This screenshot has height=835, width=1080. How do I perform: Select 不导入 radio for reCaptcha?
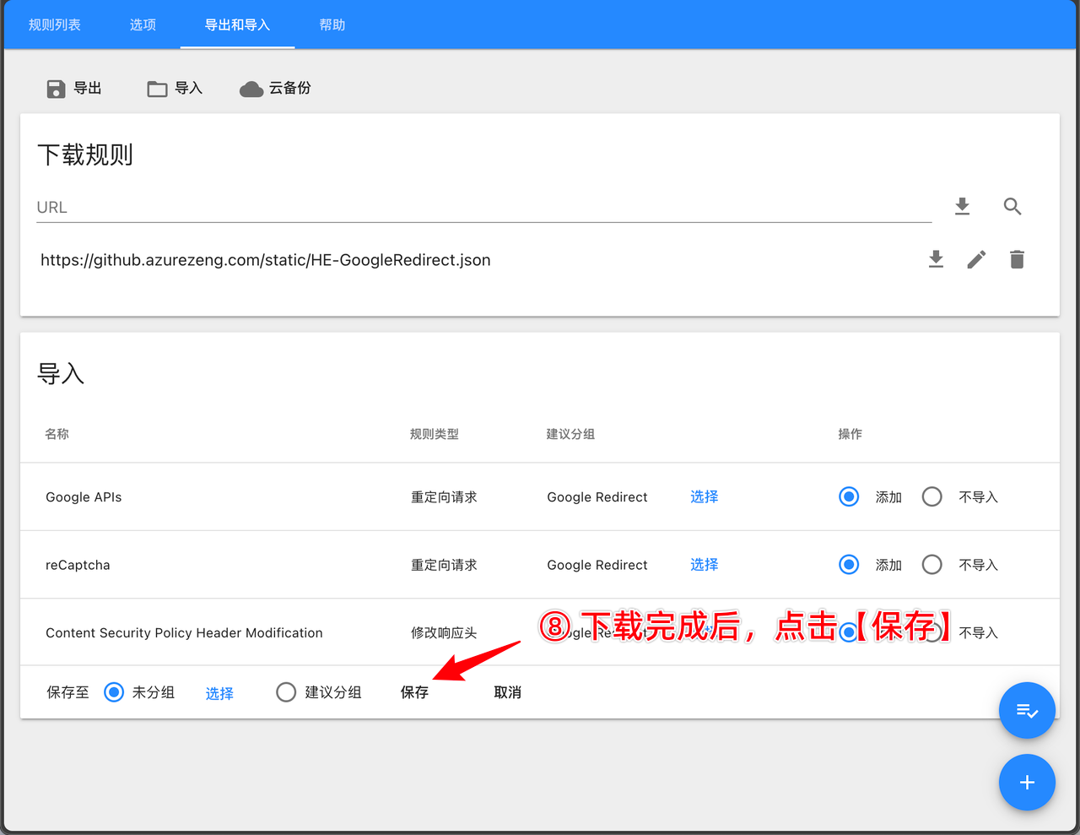point(931,564)
